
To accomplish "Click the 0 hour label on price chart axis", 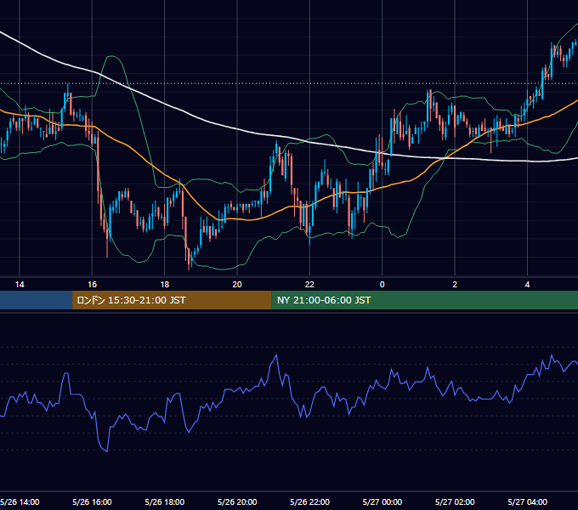I will coord(382,284).
